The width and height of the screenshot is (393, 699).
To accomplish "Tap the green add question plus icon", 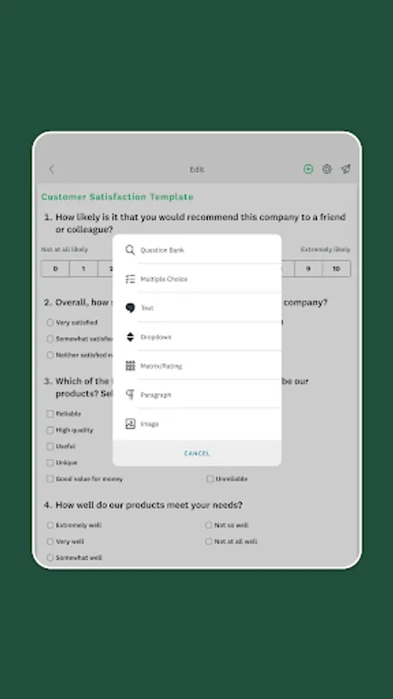I will [x=308, y=169].
